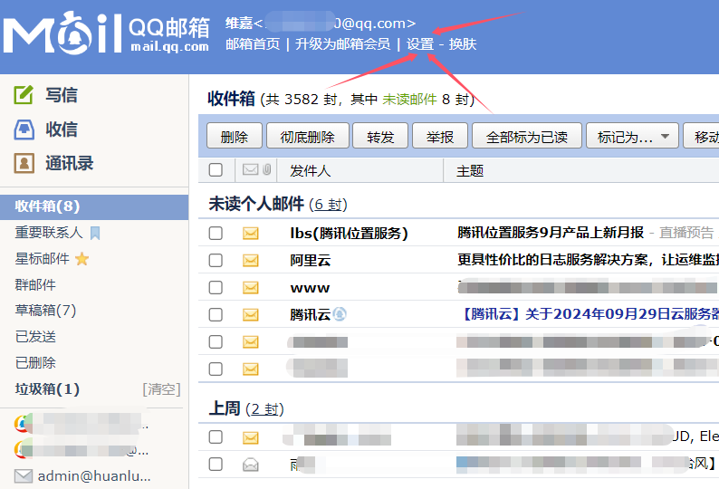Tick the select-all checkbox in header
The width and height of the screenshot is (719, 489).
pyautogui.click(x=216, y=169)
